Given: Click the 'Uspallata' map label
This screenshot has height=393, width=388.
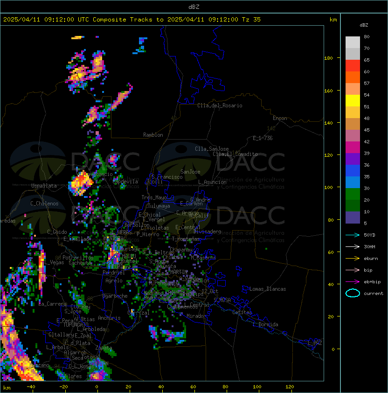Looking at the screenshot, I should (44, 186).
